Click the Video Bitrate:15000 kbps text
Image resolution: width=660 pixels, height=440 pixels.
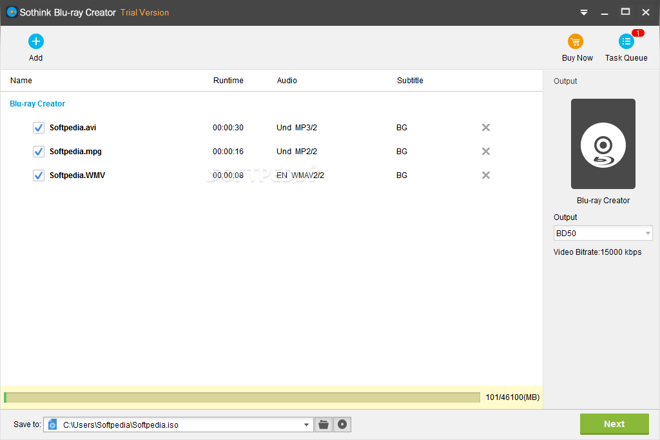(597, 252)
